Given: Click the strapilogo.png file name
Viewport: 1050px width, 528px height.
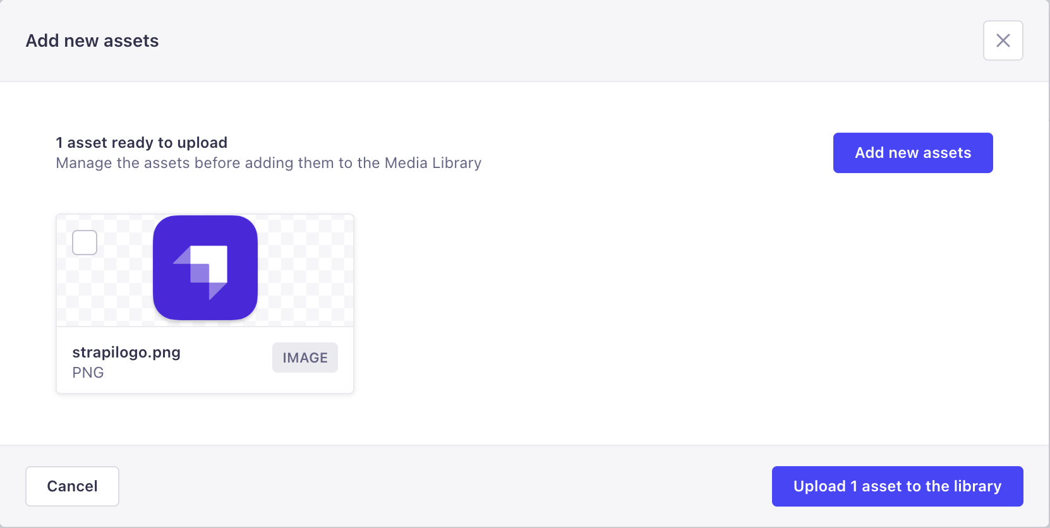Looking at the screenshot, I should coord(126,352).
